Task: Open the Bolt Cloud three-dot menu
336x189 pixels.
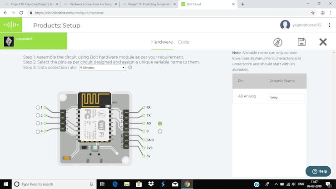Action: click(330, 25)
